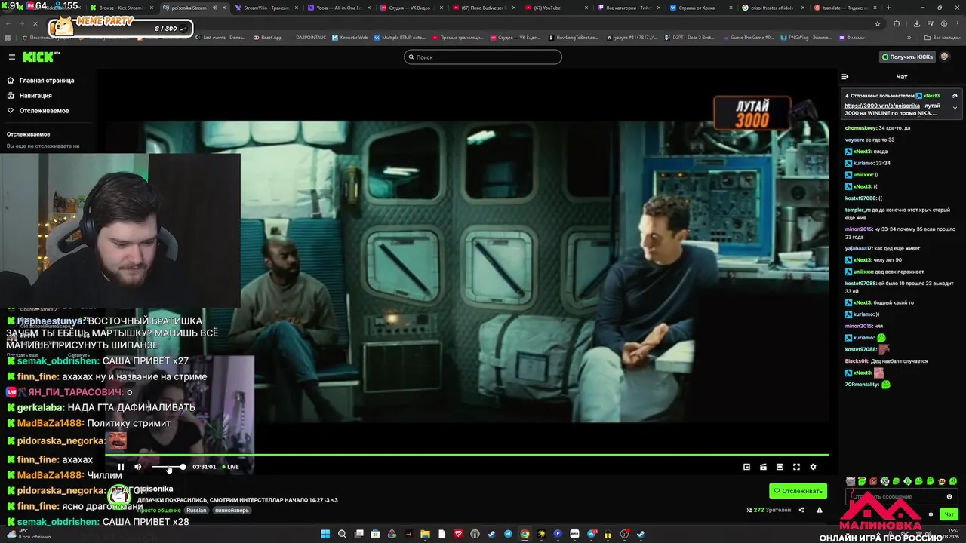The image size is (966, 543).
Task: Report the stream via warning icon
Action: [819, 510]
